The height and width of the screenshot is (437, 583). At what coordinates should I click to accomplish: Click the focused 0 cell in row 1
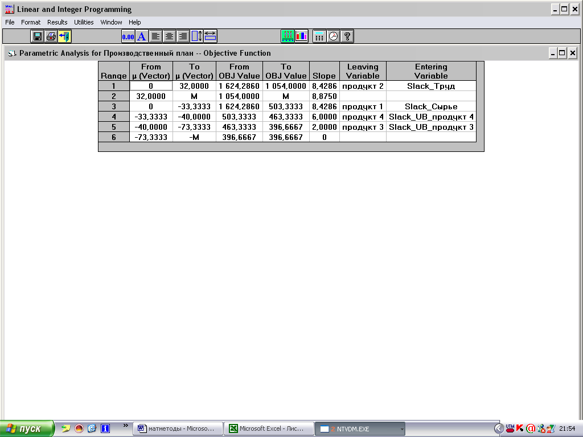pos(151,86)
